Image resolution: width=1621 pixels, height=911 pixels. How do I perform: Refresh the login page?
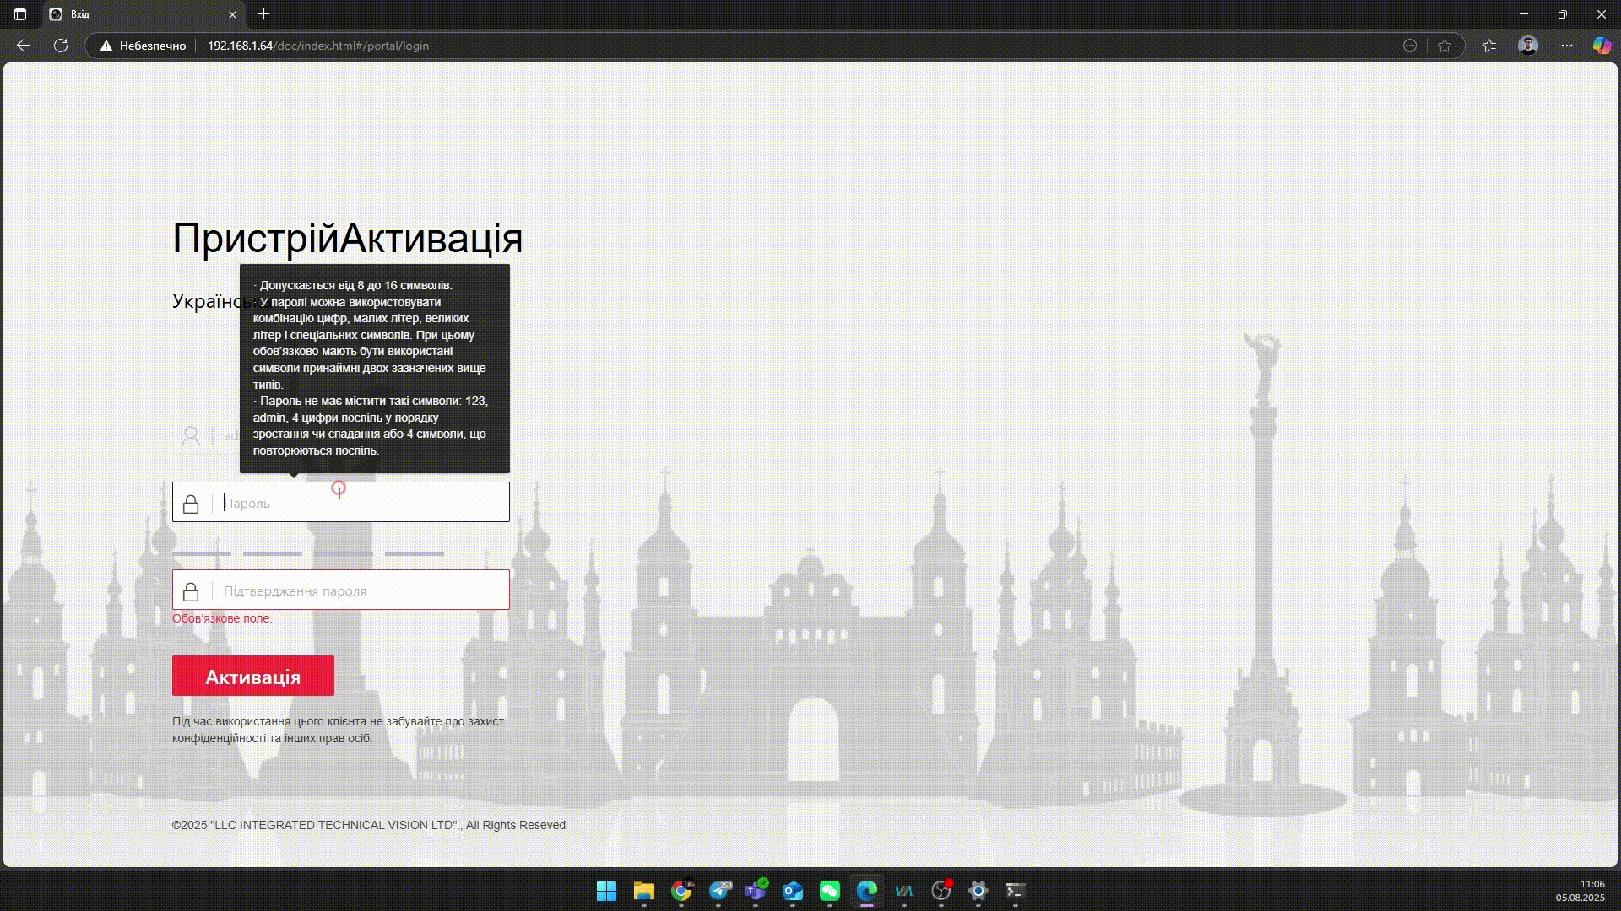pos(61,46)
